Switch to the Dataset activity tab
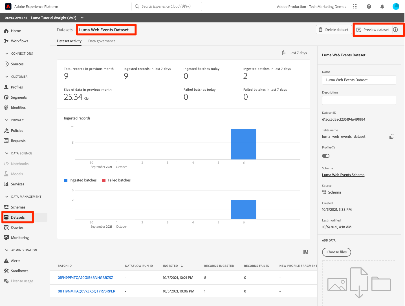405x306 pixels. coord(69,41)
